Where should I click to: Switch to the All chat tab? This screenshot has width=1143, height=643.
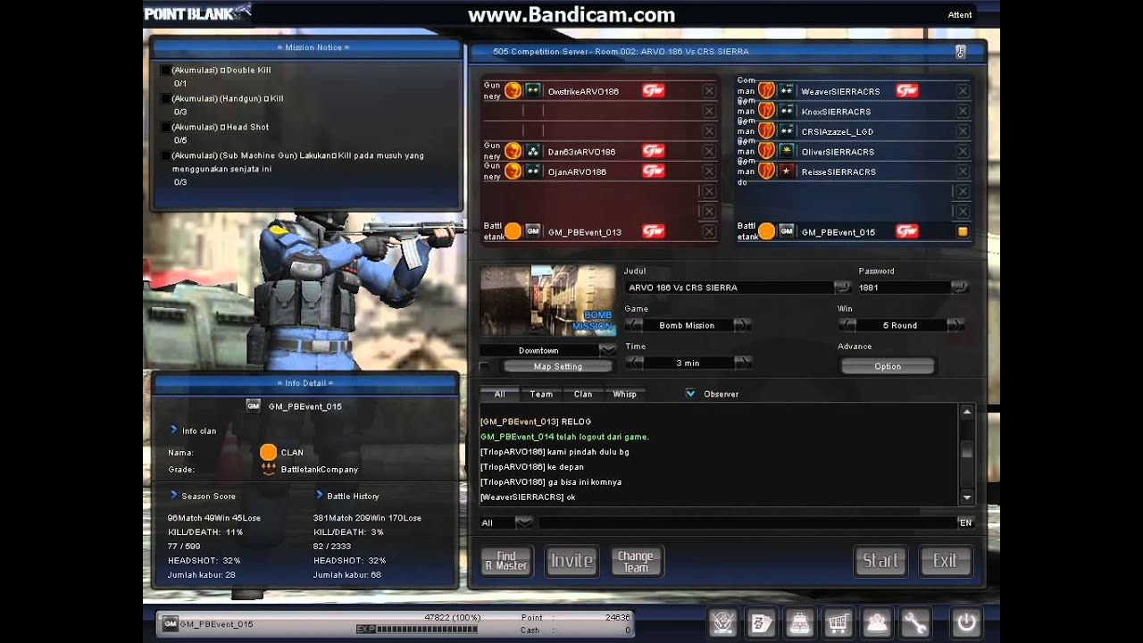(x=499, y=394)
